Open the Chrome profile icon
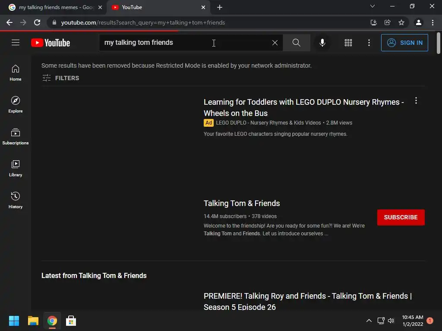The height and width of the screenshot is (331, 442). 419,22
